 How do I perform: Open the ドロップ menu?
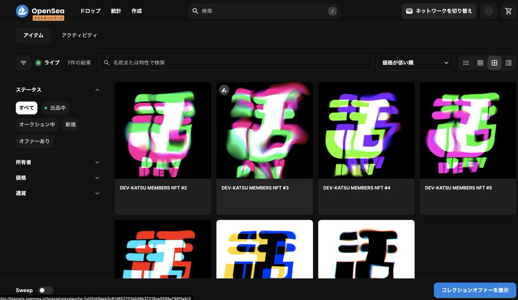coord(90,11)
